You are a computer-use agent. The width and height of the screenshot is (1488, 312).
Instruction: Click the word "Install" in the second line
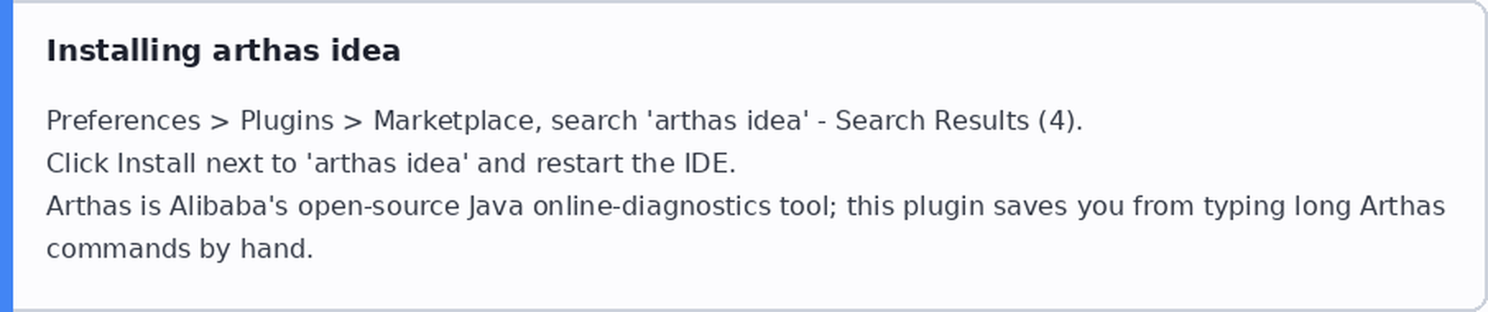click(x=156, y=163)
